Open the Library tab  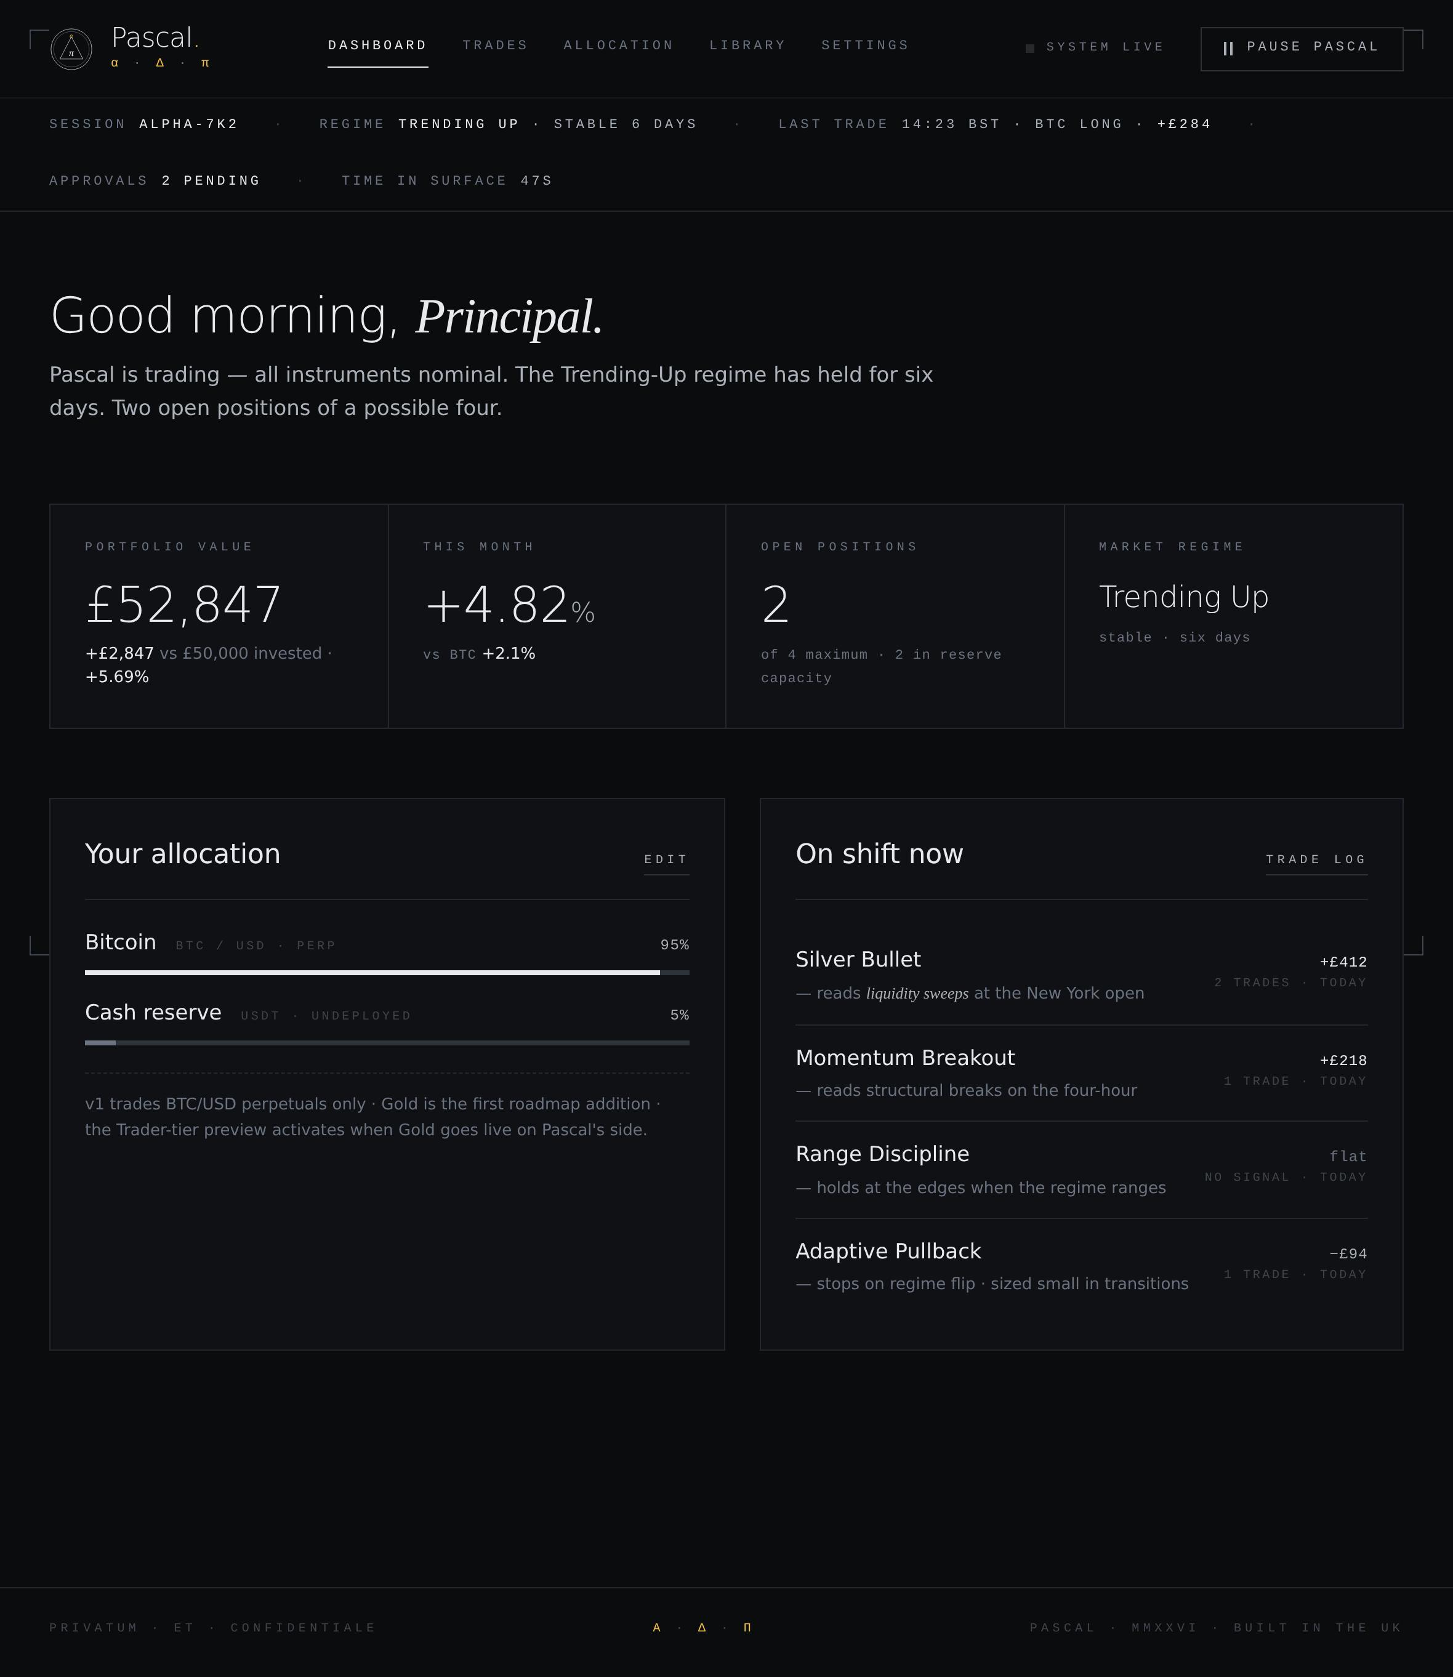(x=747, y=46)
